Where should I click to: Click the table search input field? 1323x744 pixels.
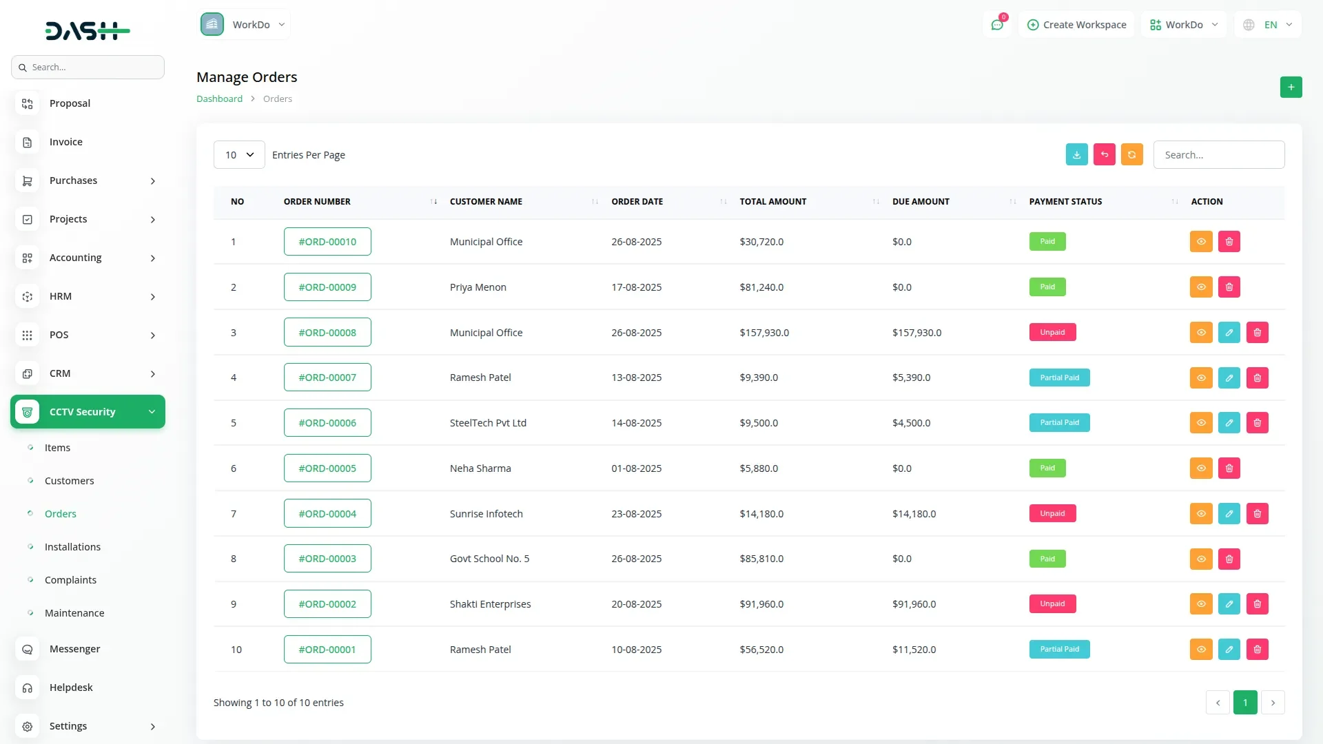coord(1218,155)
